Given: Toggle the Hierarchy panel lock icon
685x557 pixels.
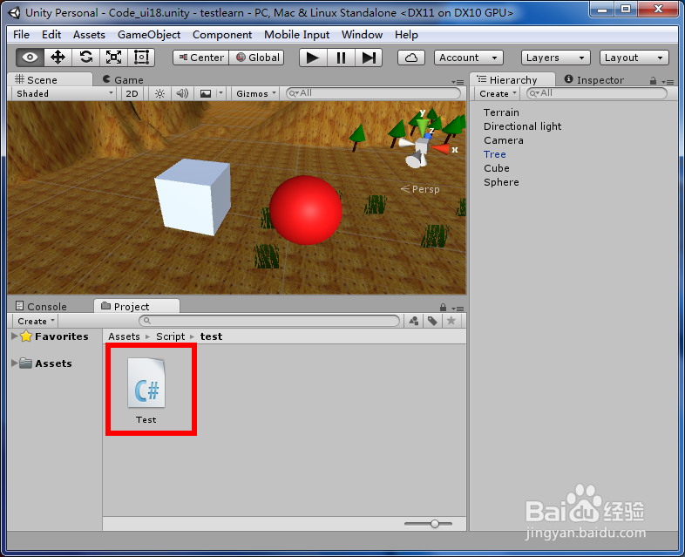Looking at the screenshot, I should click(653, 80).
